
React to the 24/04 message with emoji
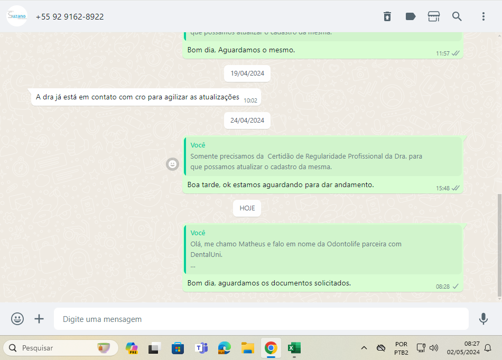coord(172,164)
